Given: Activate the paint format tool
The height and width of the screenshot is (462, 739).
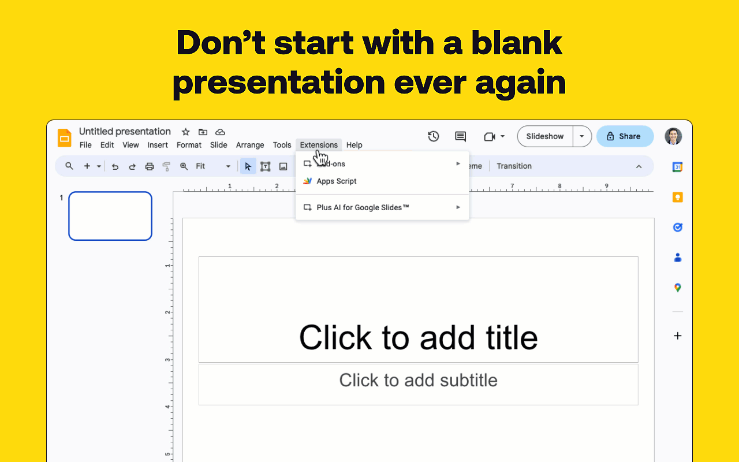Looking at the screenshot, I should click(166, 166).
